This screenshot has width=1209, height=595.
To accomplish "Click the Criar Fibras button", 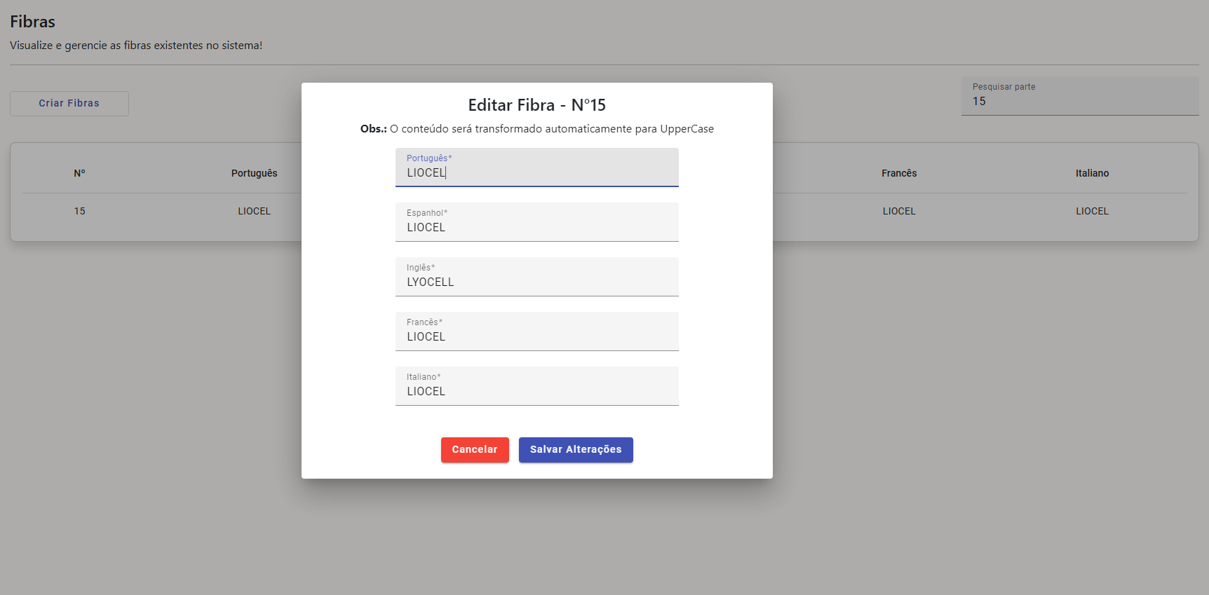I will coord(69,103).
